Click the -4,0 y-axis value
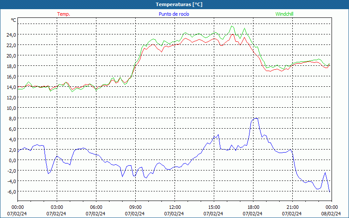Image resolution: width=349 pixels, height=218 pixels. coord(12,181)
